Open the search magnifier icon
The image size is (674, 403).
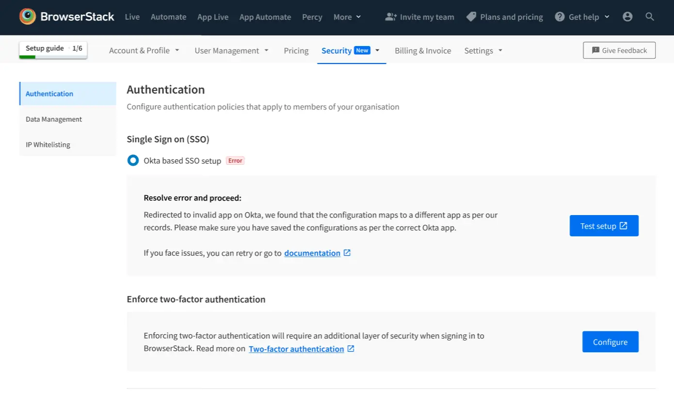point(650,17)
